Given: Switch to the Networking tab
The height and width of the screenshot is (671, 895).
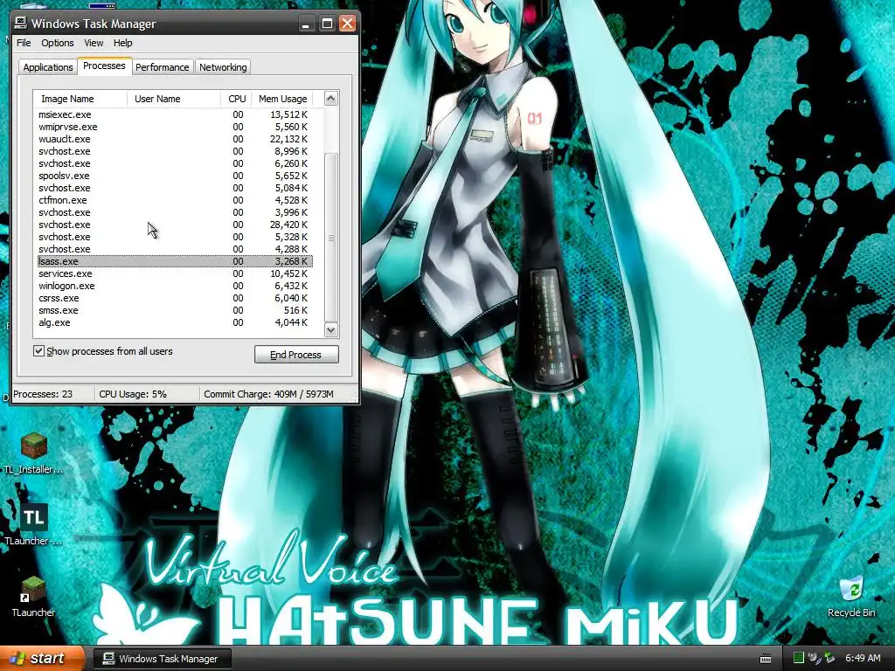Looking at the screenshot, I should 223,67.
